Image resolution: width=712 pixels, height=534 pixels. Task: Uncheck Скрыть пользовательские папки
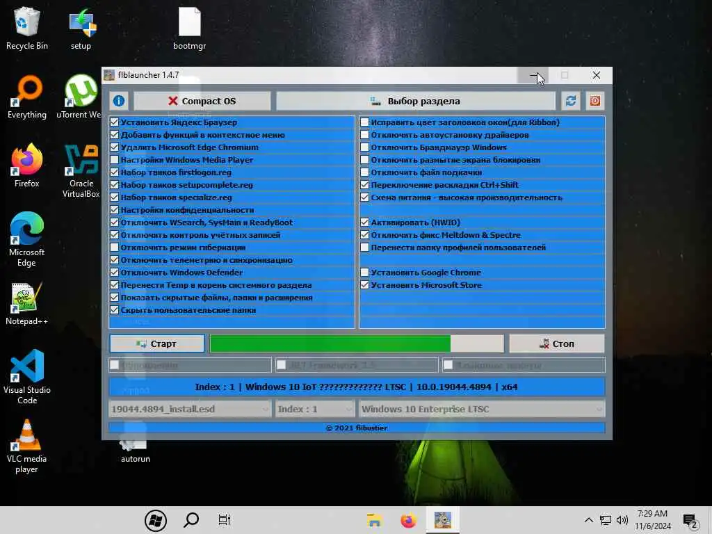[115, 310]
